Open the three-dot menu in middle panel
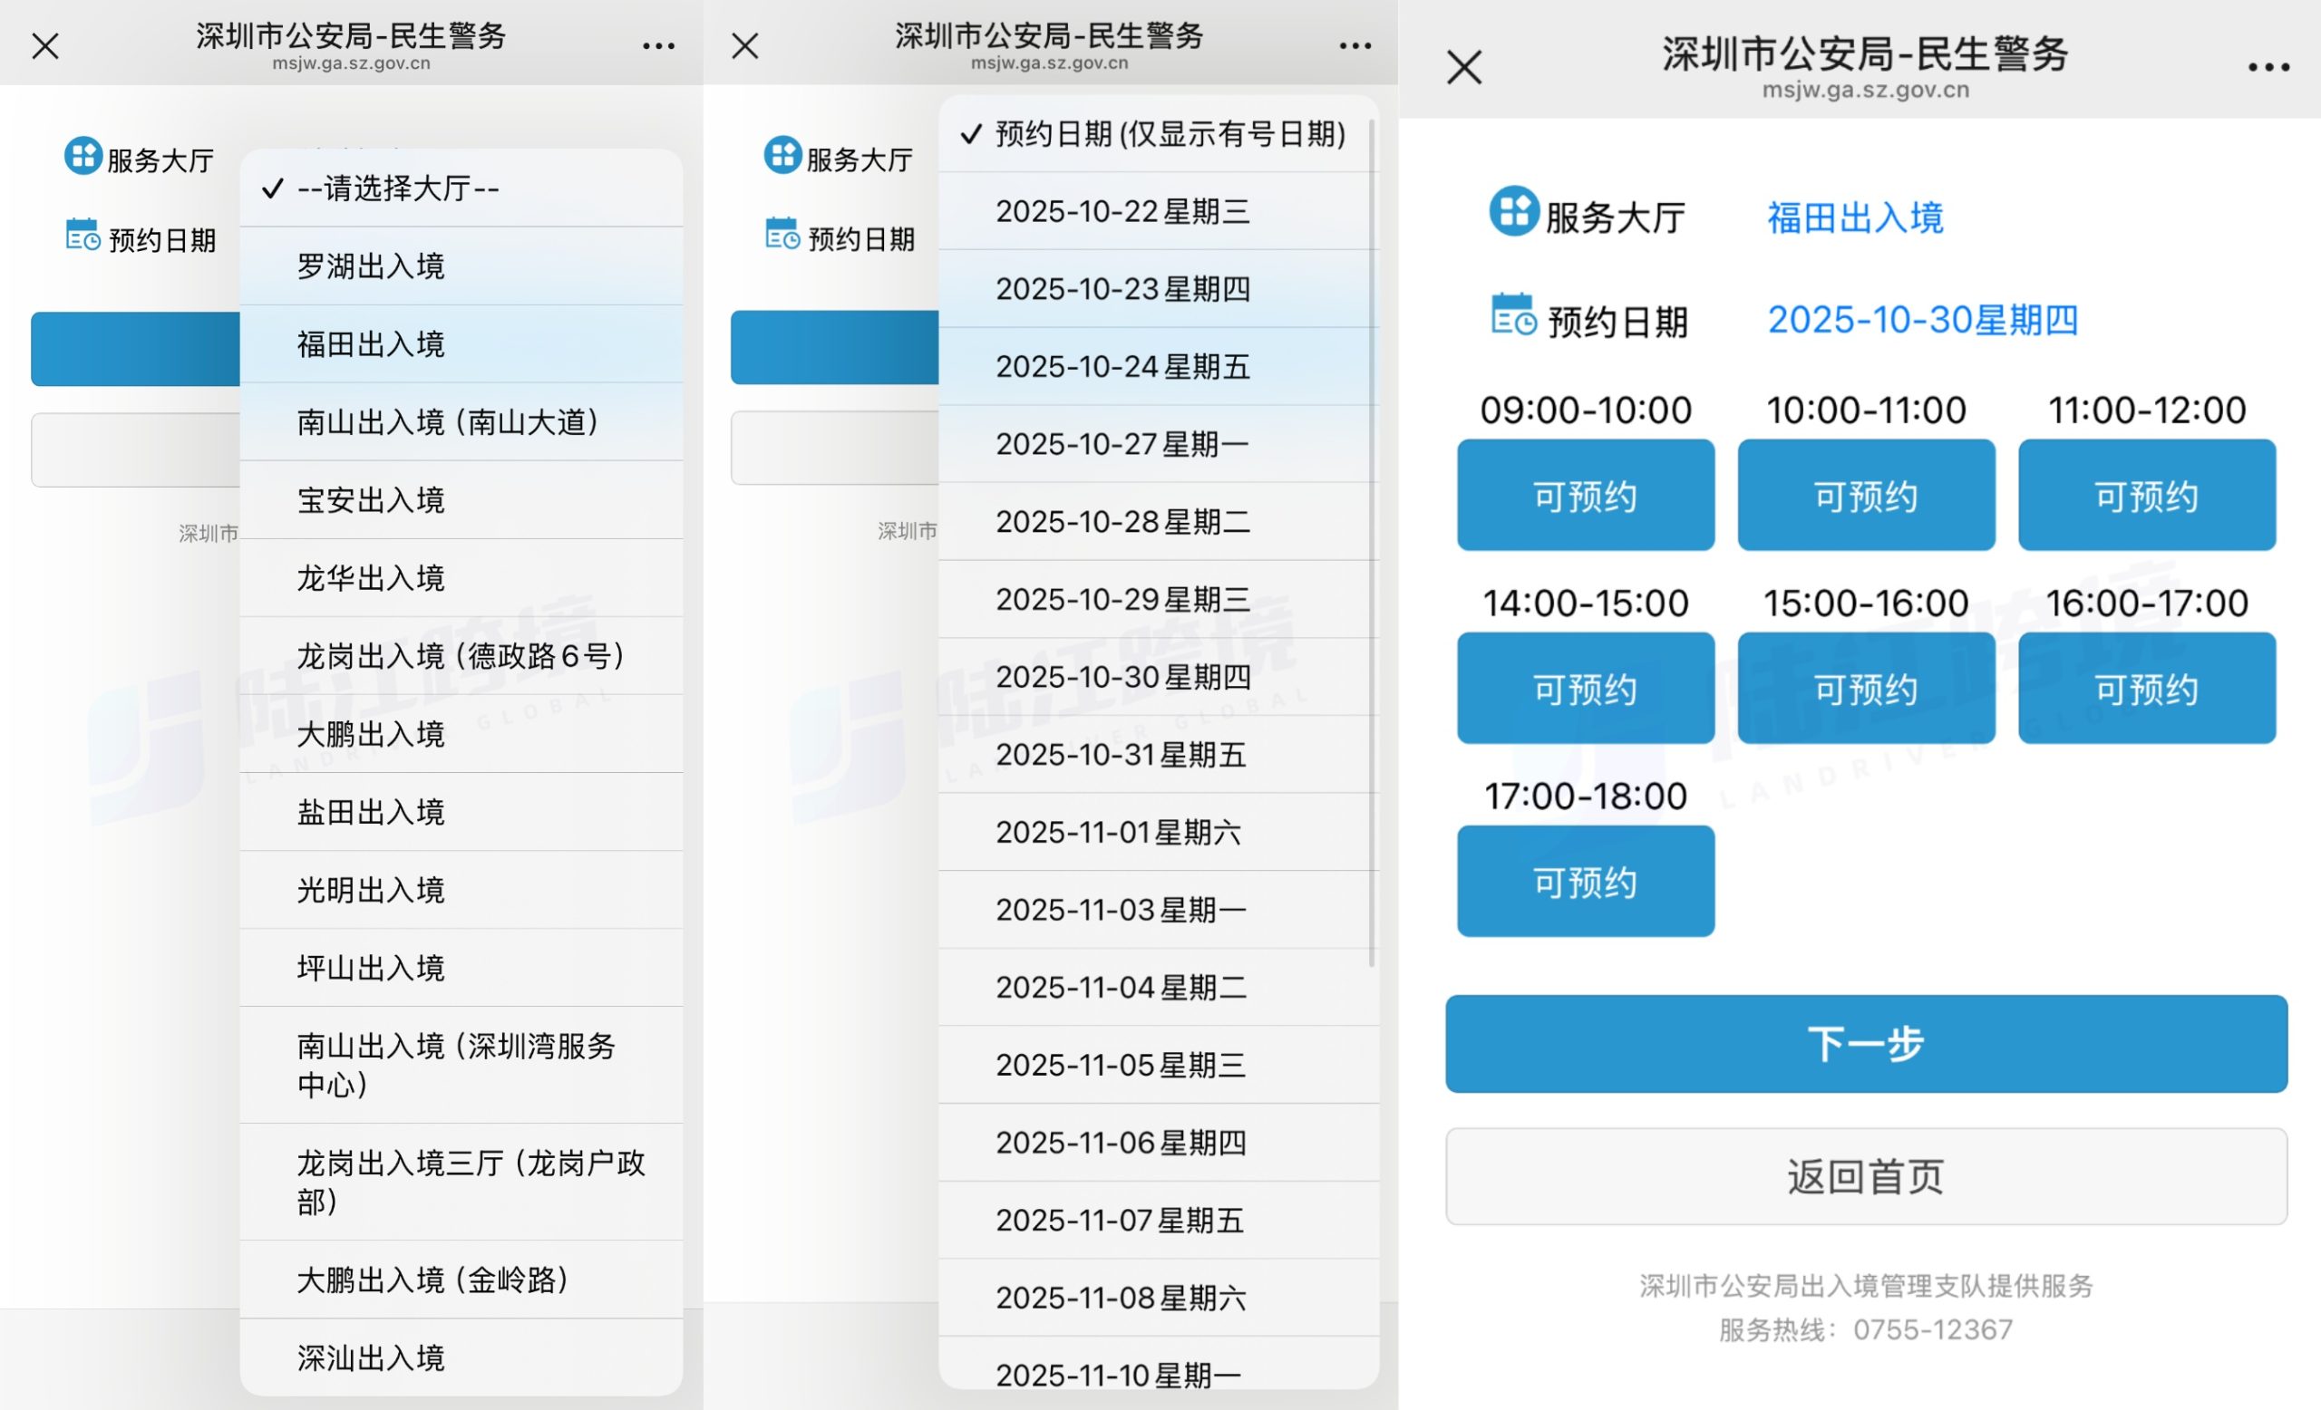The image size is (2321, 1410). coord(1355,45)
